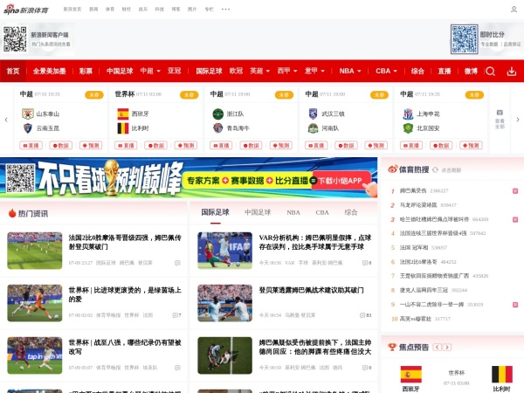Click the right arrow of match carousel
The image size is (524, 393).
tap(518, 120)
